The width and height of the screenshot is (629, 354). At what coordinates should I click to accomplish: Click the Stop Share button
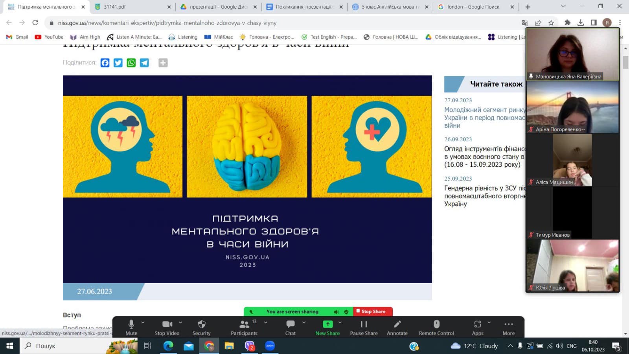[x=373, y=312]
